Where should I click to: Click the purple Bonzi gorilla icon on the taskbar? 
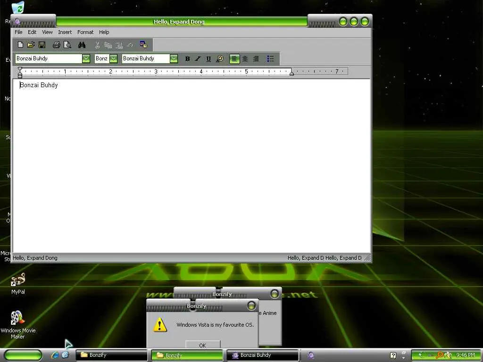[x=311, y=355]
